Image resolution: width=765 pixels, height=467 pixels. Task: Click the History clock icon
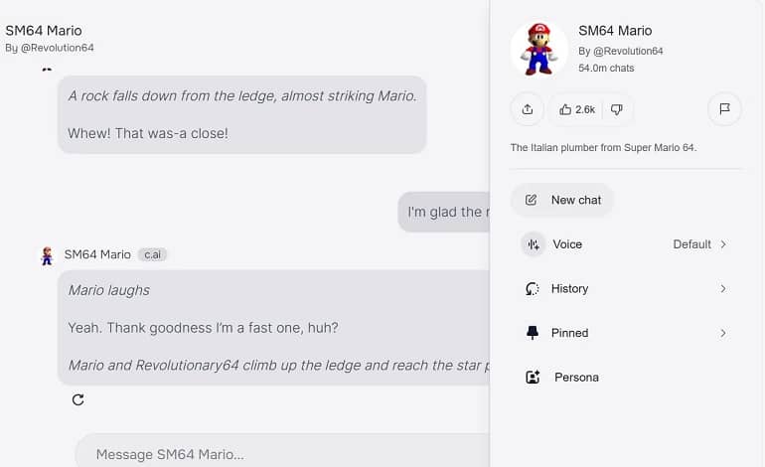coord(533,289)
